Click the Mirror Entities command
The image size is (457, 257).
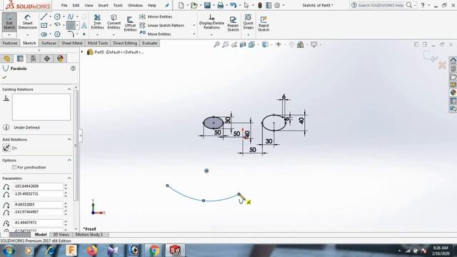[156, 16]
